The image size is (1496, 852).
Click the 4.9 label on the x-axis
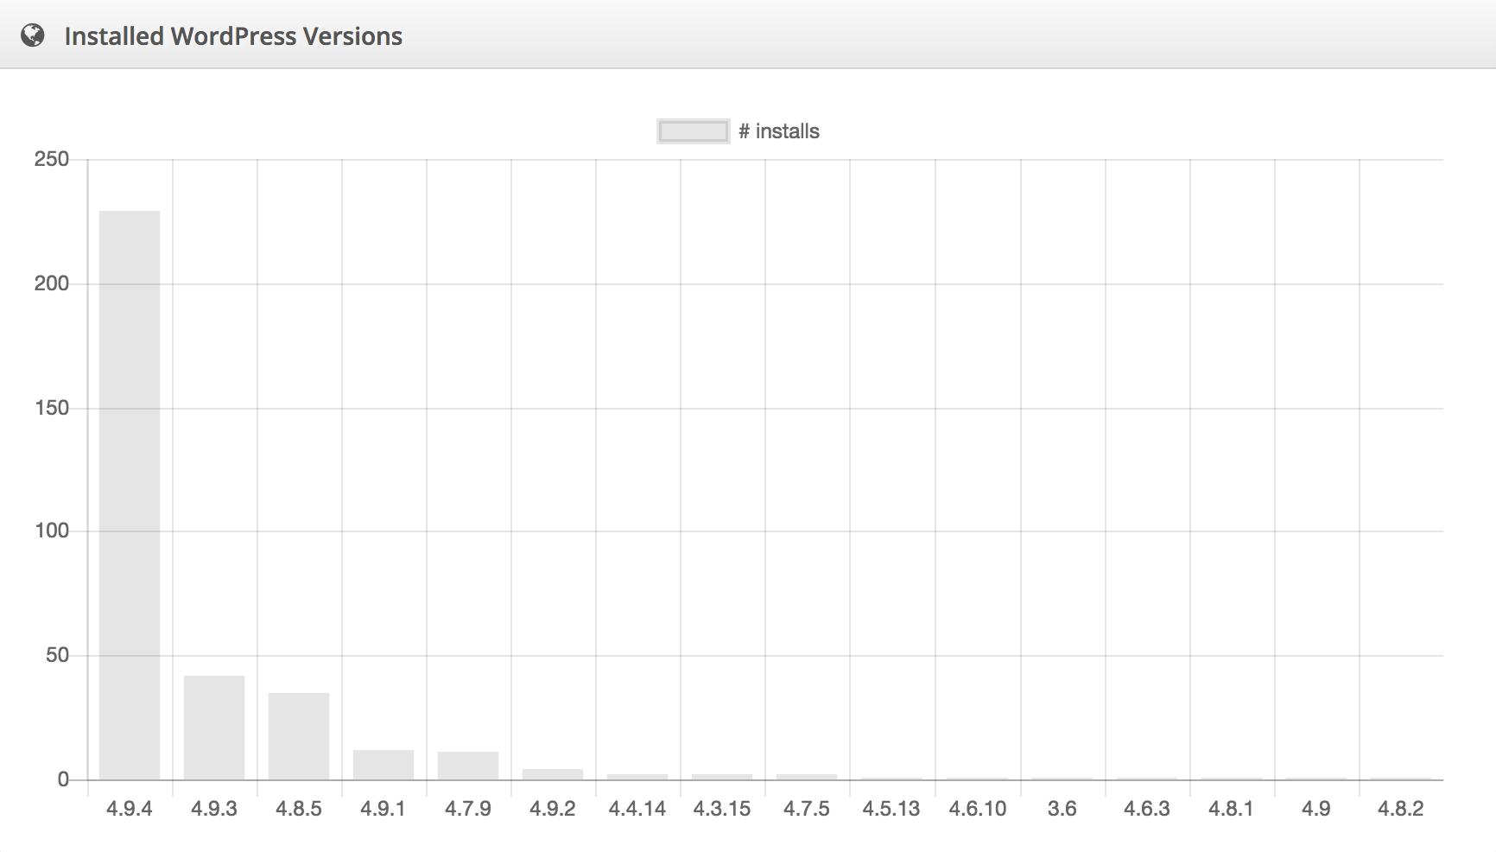1316,810
